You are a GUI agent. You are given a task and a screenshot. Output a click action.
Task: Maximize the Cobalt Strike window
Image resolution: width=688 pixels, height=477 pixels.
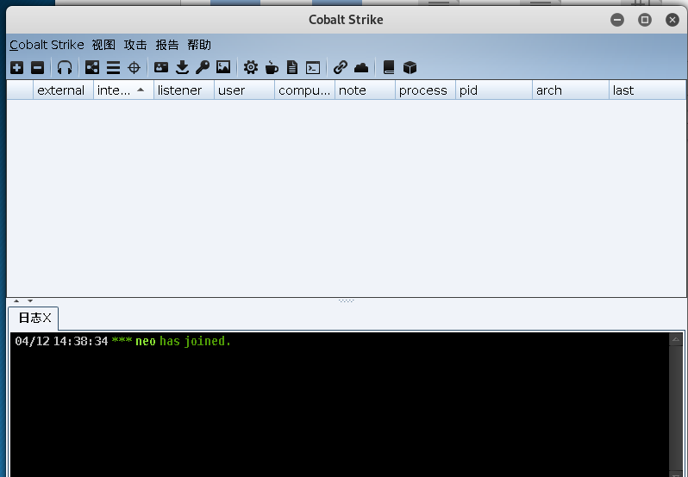(645, 20)
